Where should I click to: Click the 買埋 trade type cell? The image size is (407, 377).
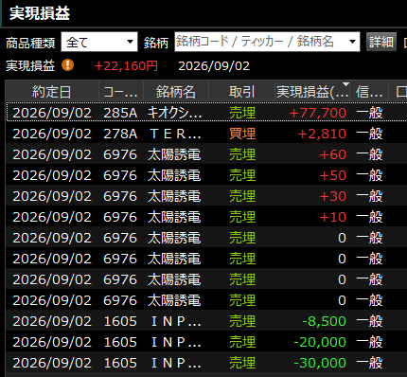pyautogui.click(x=242, y=134)
